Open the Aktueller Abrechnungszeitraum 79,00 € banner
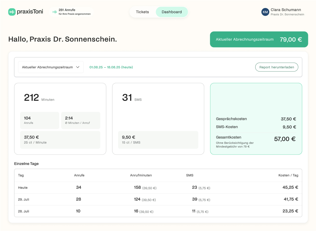Image resolution: width=316 pixels, height=231 pixels. click(x=259, y=39)
